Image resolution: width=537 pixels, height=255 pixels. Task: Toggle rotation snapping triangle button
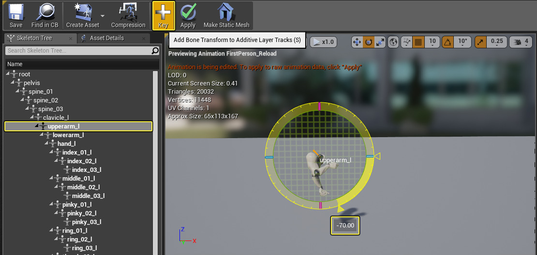[448, 42]
